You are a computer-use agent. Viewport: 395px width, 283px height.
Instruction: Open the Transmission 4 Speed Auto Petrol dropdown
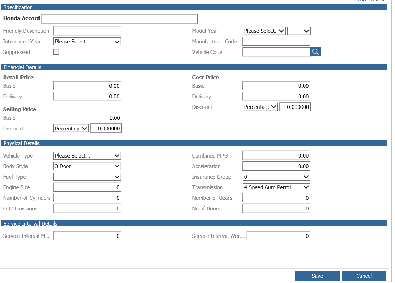point(276,187)
